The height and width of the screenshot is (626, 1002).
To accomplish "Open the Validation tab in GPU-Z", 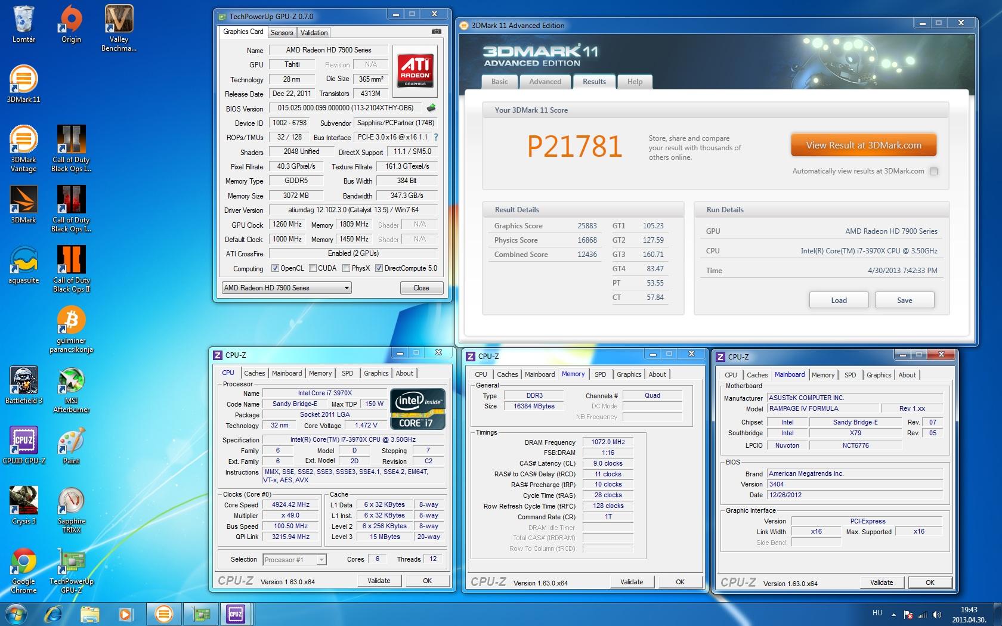I will pyautogui.click(x=314, y=33).
